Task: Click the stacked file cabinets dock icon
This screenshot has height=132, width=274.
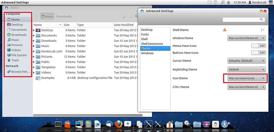Action: [139, 124]
